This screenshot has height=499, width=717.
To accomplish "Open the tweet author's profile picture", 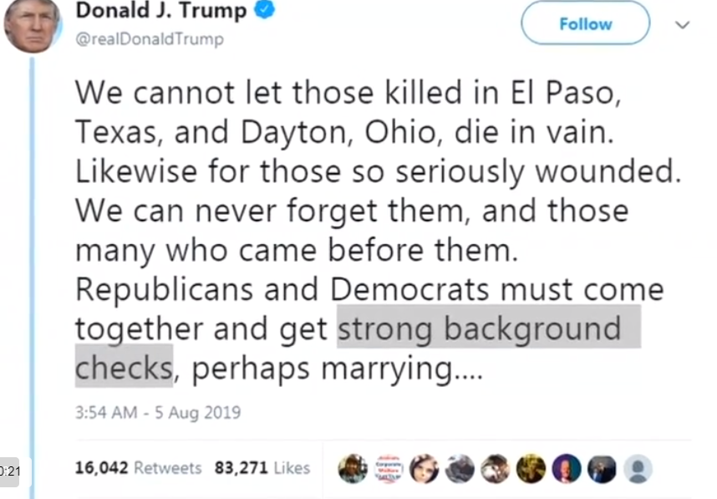I will pos(32,25).
